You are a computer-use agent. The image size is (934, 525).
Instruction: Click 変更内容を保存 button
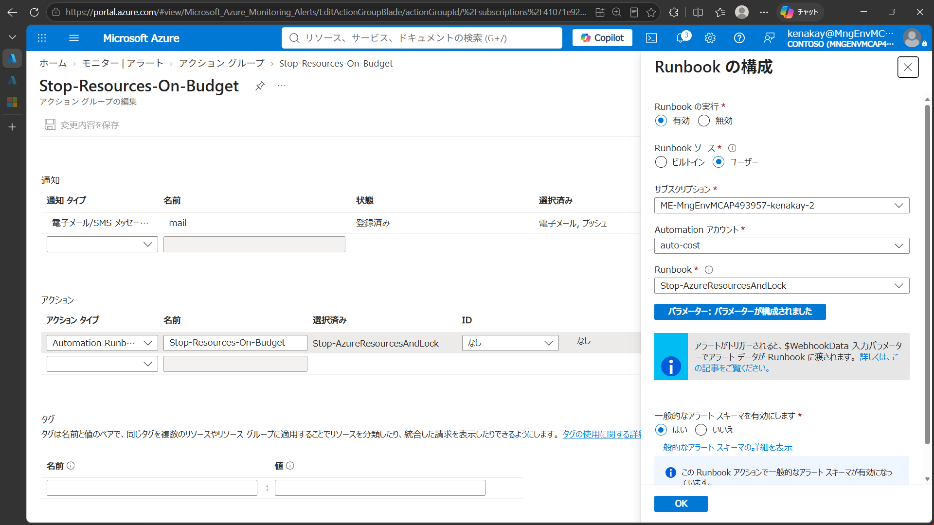(x=82, y=125)
